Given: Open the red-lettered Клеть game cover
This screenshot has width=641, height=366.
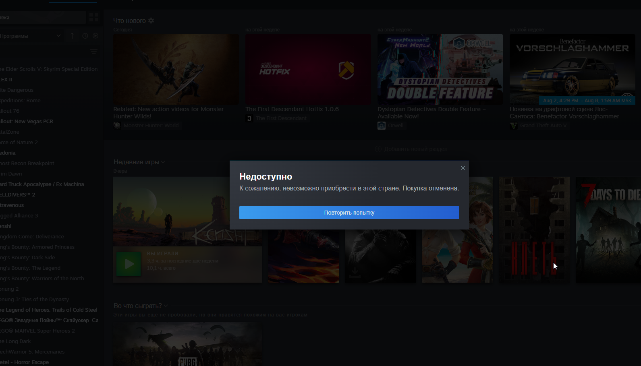Looking at the screenshot, I should [535, 230].
